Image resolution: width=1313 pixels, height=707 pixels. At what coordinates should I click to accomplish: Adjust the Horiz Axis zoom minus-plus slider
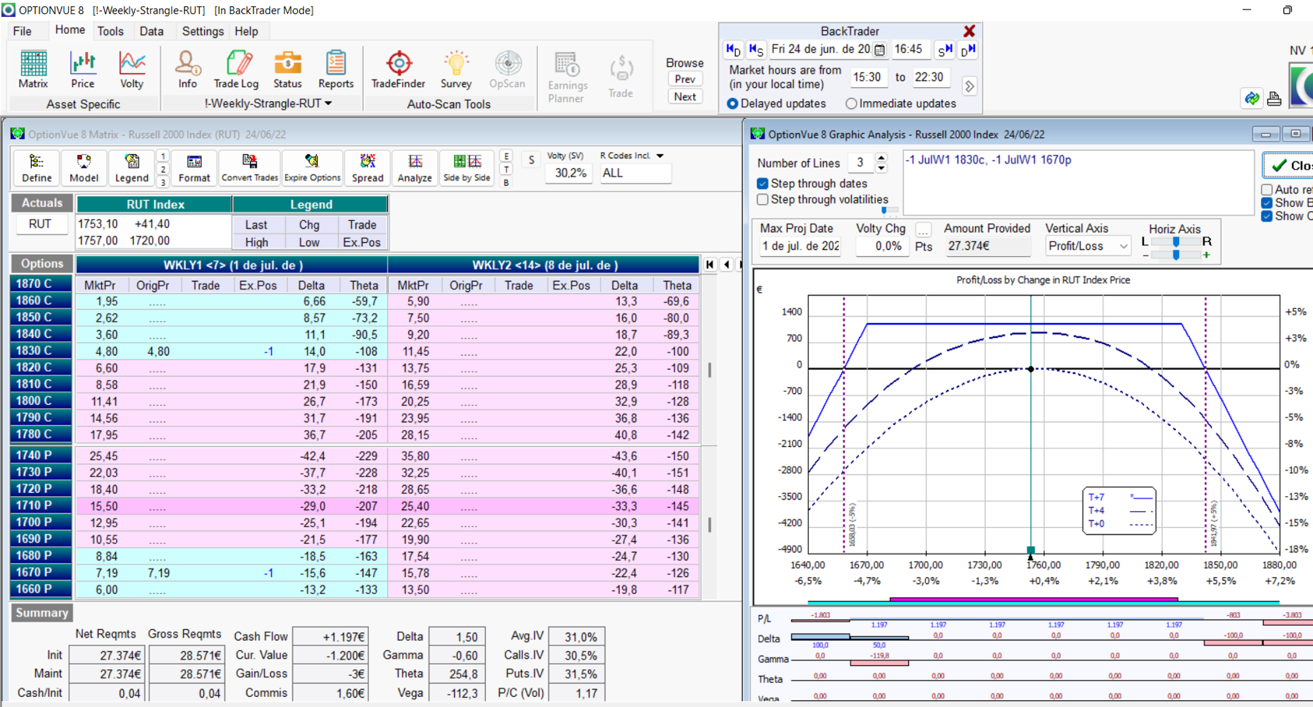click(1176, 255)
